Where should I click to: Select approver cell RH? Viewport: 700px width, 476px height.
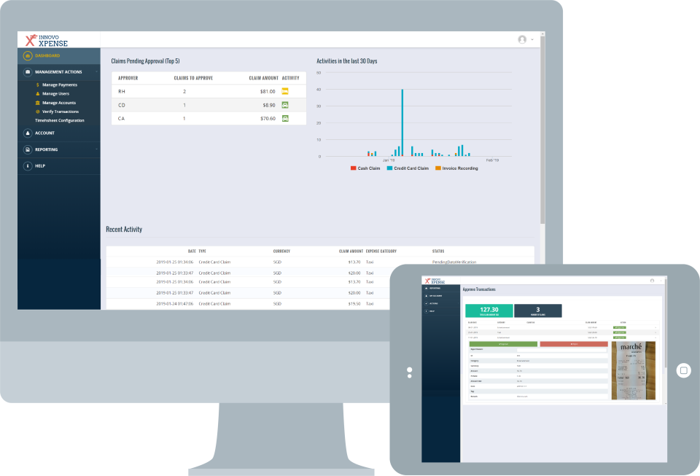(x=122, y=91)
